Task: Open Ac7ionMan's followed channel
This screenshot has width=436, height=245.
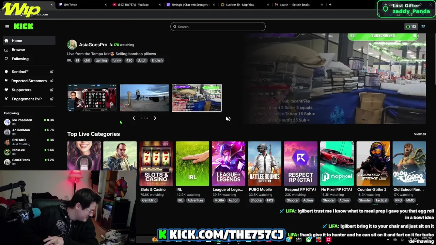Action: point(29,132)
